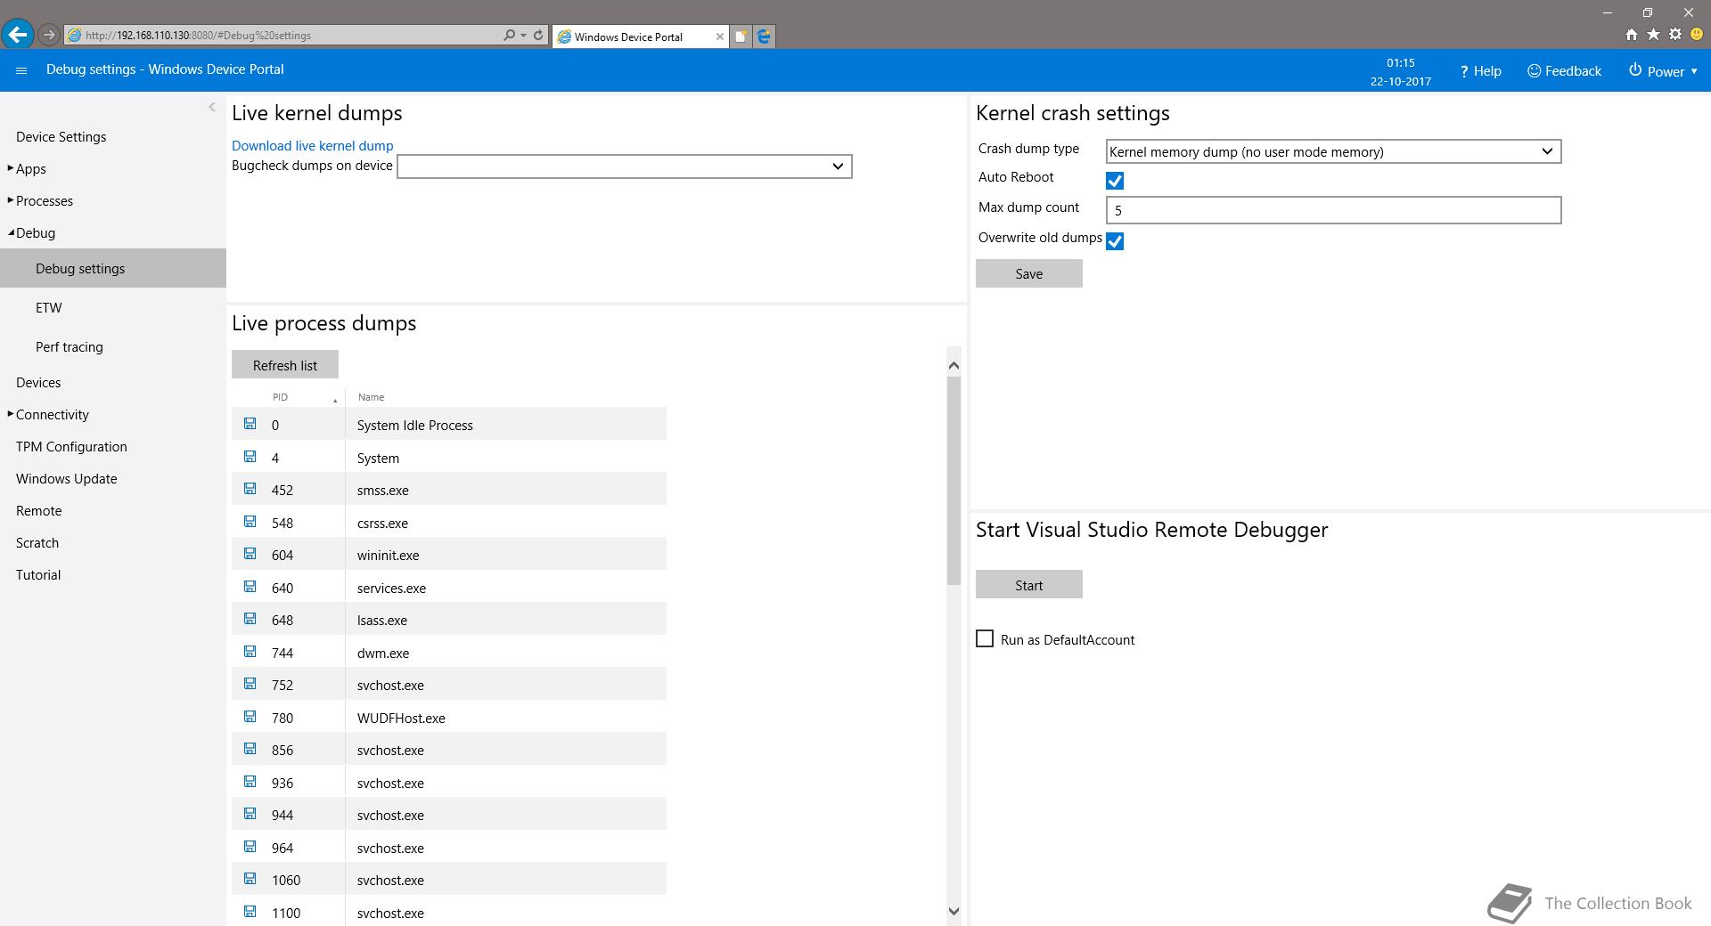Go to Devices page
Viewport: 1711px width, 926px height.
[38, 382]
